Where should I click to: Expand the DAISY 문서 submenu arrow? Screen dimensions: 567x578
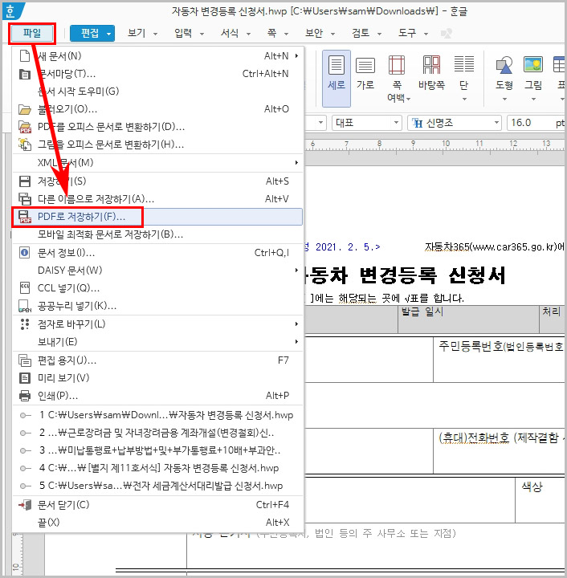[x=296, y=271]
